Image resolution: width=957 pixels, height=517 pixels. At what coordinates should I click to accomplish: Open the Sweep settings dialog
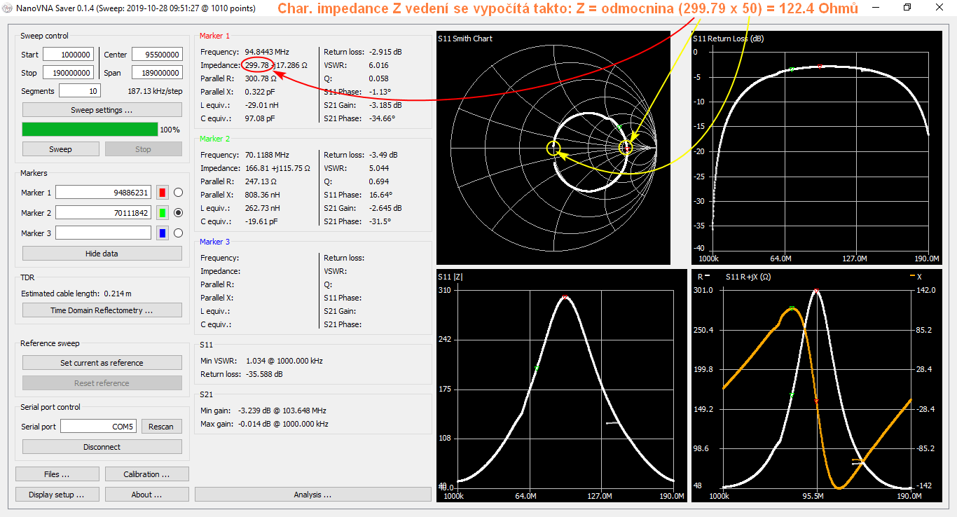pos(102,110)
